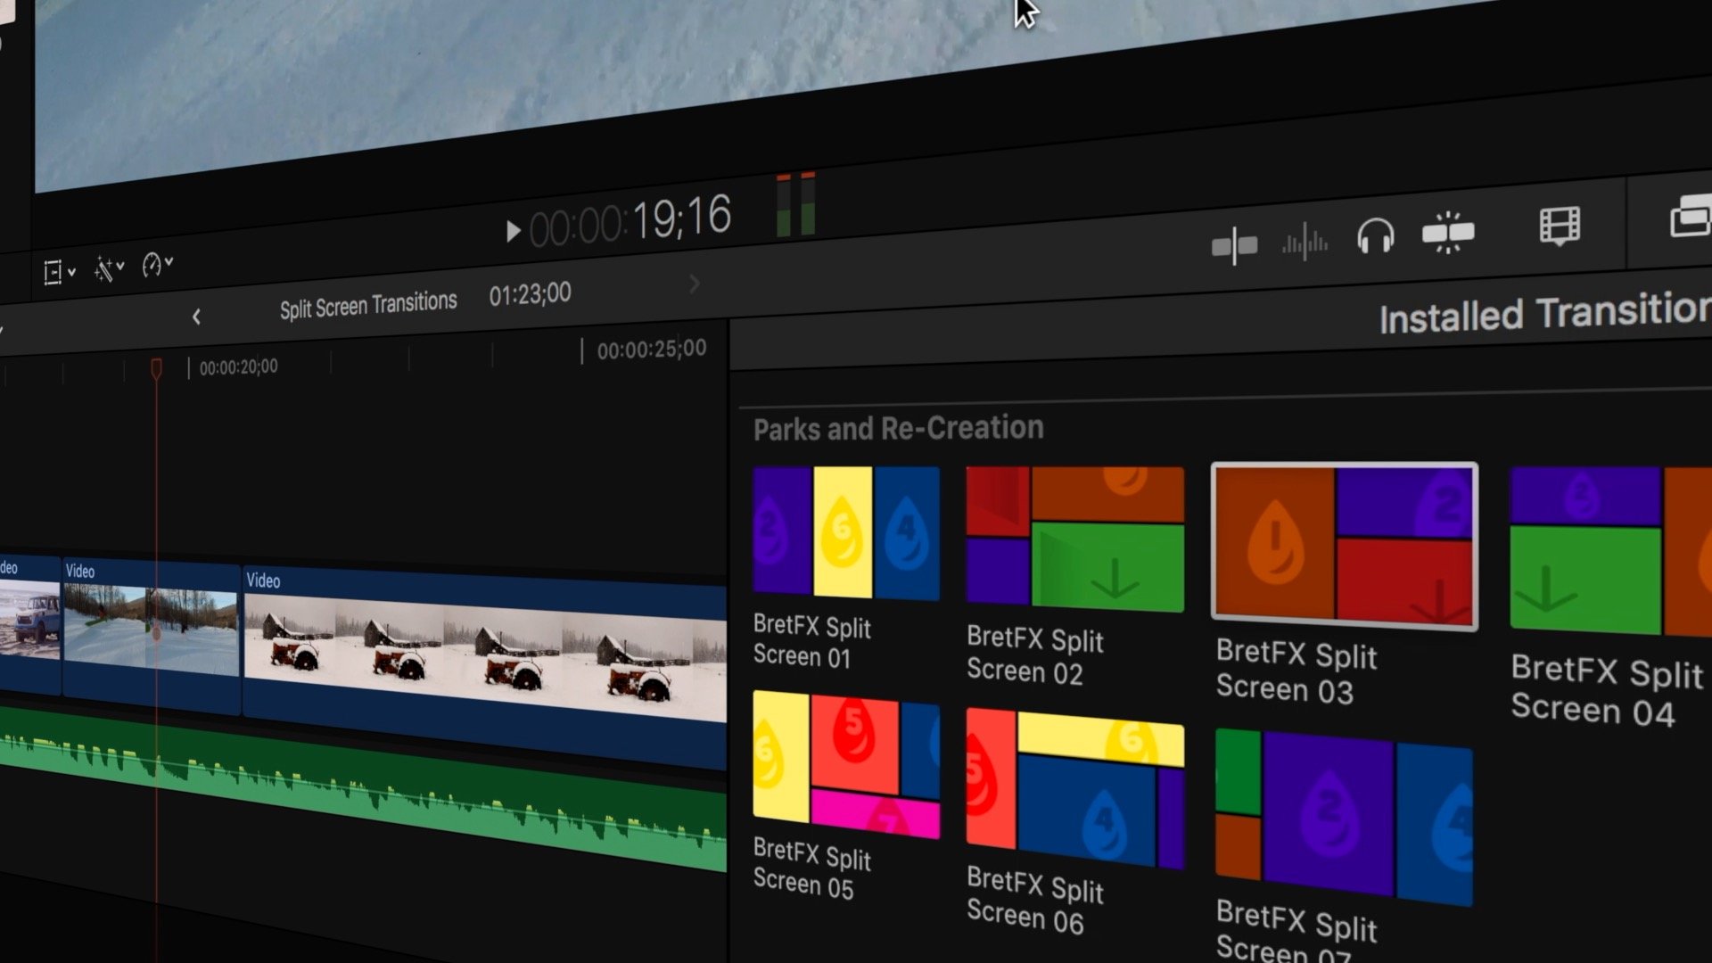
Task: Select BretFX Split Screen 01 transition
Action: pyautogui.click(x=845, y=532)
